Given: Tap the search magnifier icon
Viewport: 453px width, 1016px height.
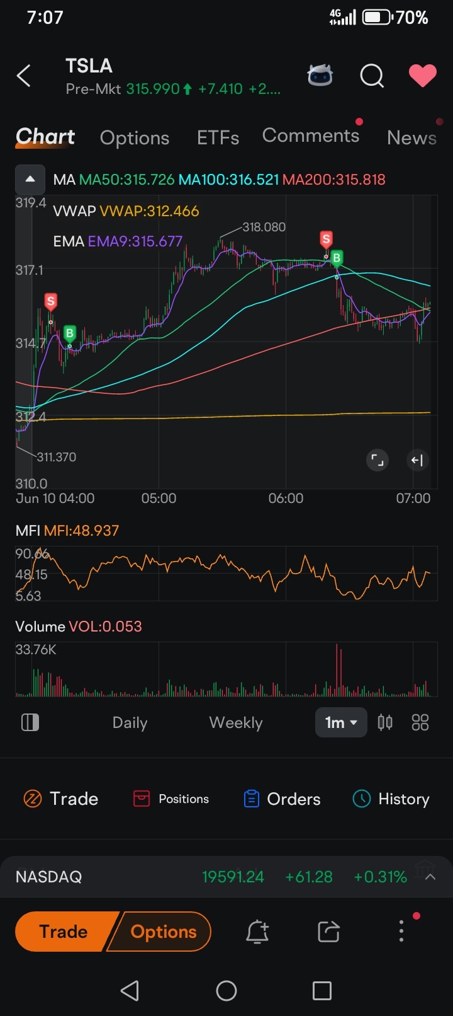Looking at the screenshot, I should [372, 76].
